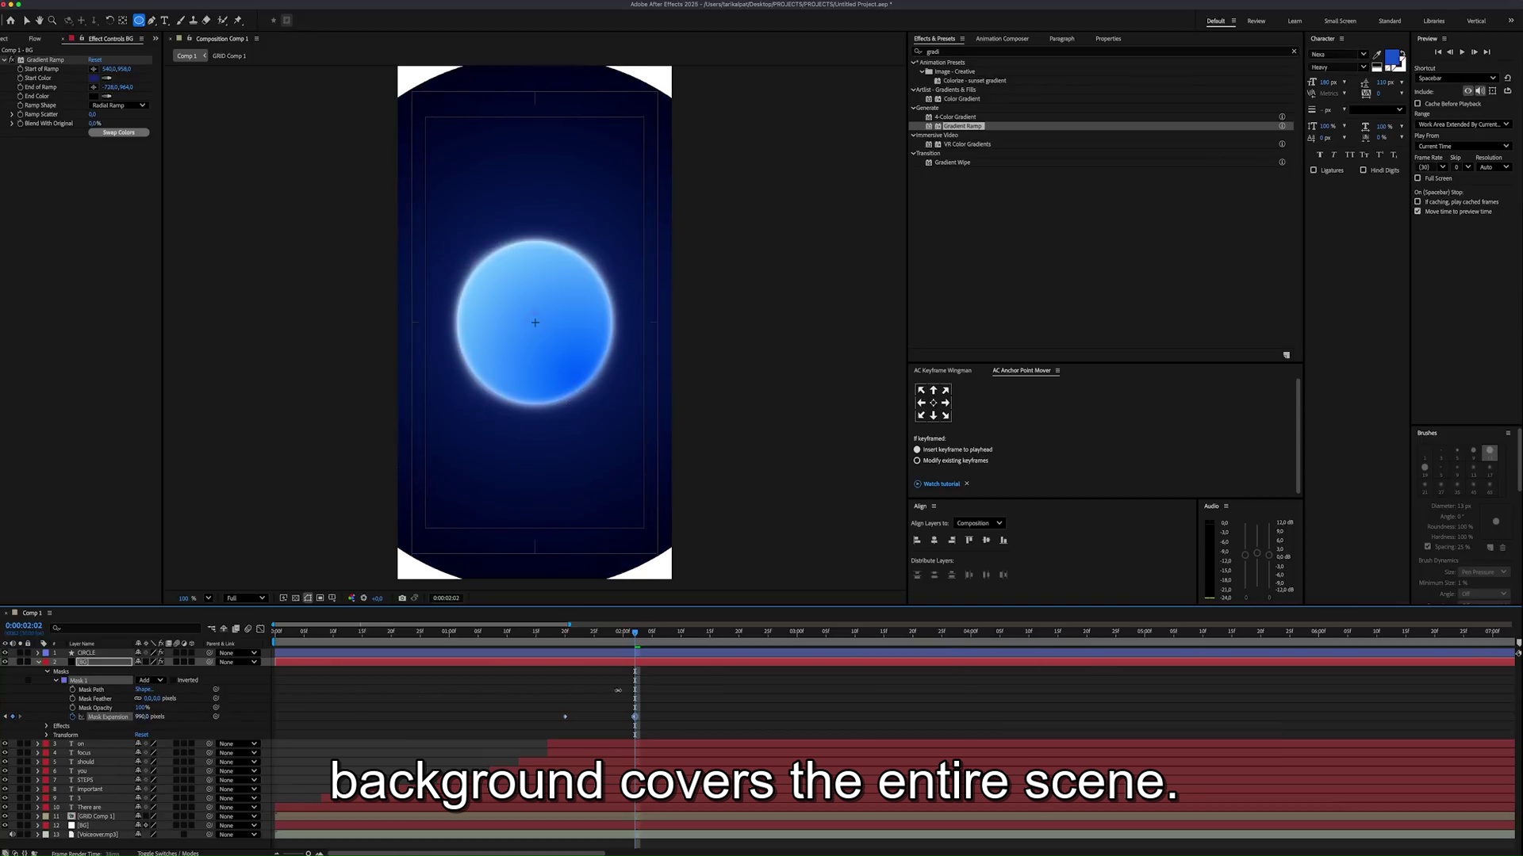Click the Character panel eyedropper icon
This screenshot has height=856, width=1523.
(1377, 55)
